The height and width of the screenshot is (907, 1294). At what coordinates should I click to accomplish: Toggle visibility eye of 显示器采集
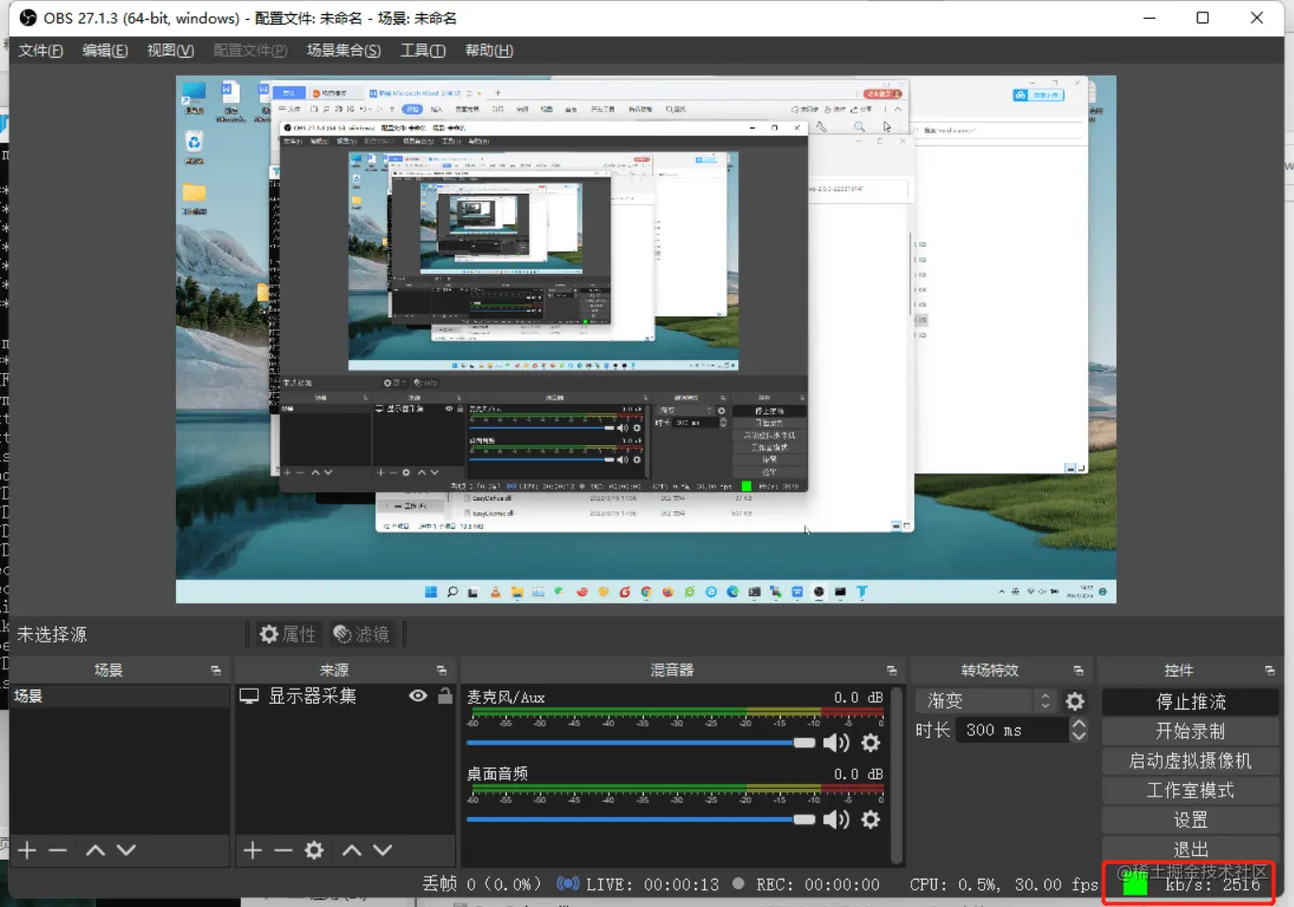418,695
